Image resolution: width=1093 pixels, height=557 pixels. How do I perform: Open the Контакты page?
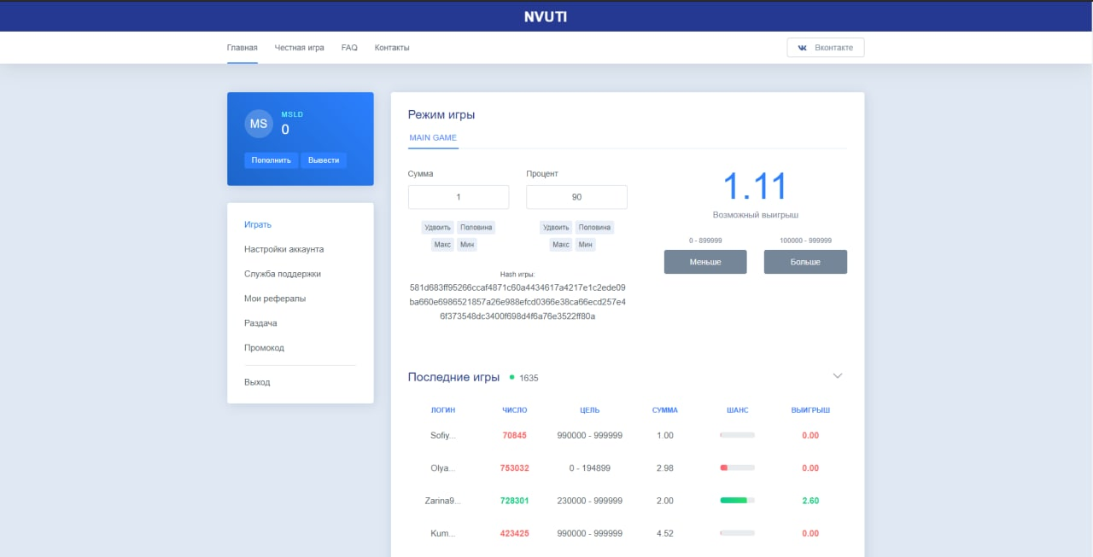pos(392,48)
